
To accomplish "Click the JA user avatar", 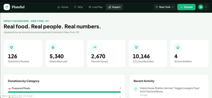I will tap(201, 7).
